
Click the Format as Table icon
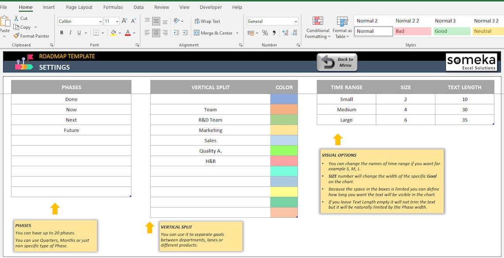click(342, 27)
